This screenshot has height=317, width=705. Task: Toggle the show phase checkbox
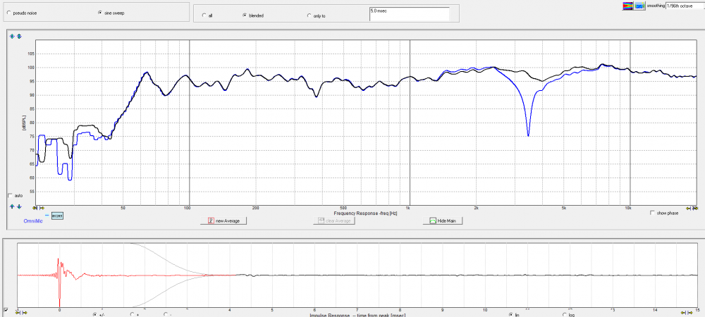pyautogui.click(x=652, y=213)
